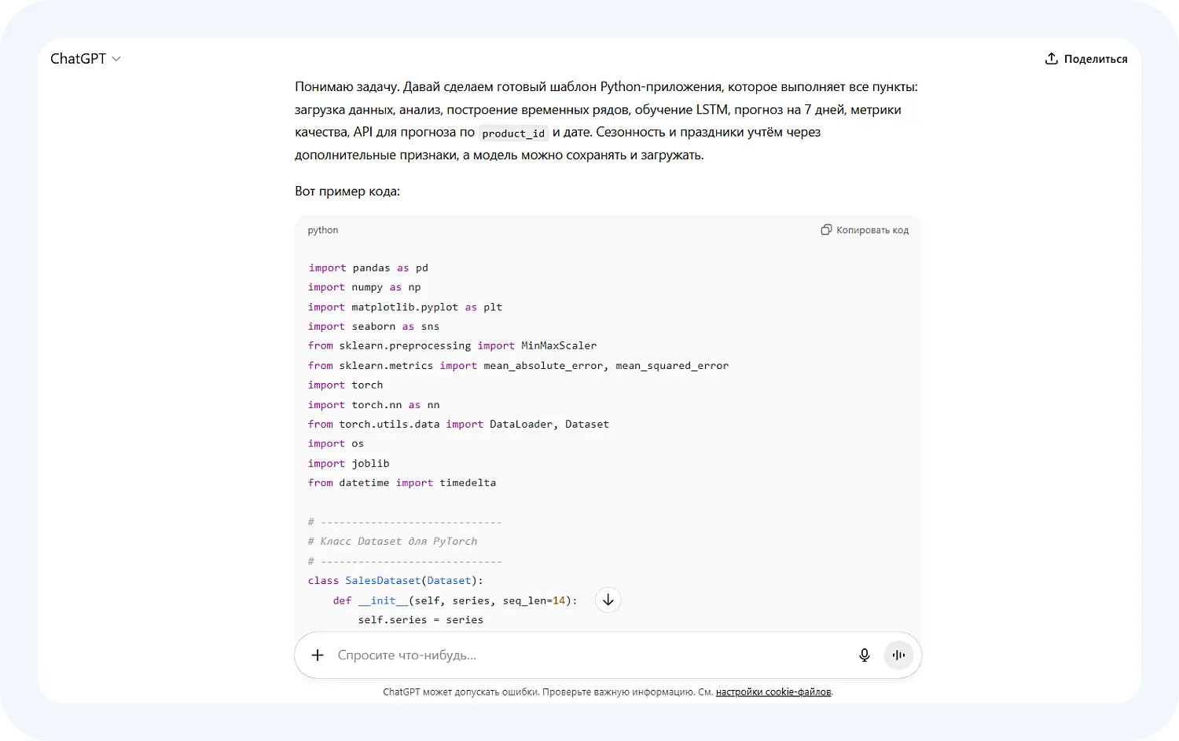Click the microphone dictation icon
Viewport: 1179px width, 741px height.
(865, 655)
